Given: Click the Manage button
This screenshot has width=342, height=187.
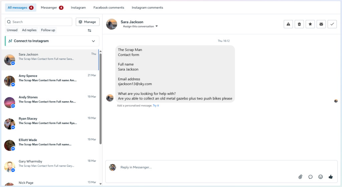Looking at the screenshot, I should pos(88,22).
